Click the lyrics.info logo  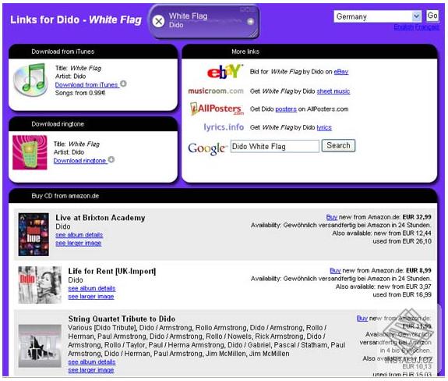[224, 127]
